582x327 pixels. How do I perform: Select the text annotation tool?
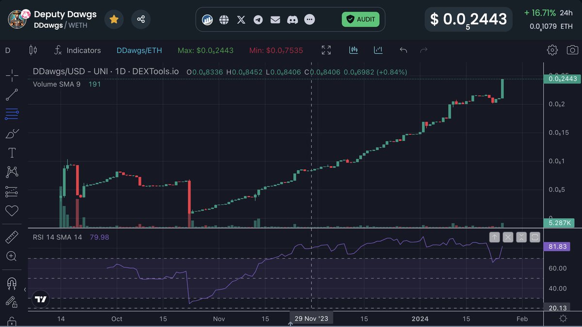pyautogui.click(x=12, y=153)
